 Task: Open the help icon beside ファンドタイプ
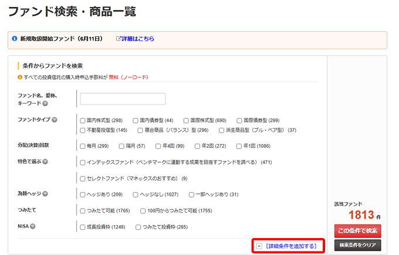55,120
